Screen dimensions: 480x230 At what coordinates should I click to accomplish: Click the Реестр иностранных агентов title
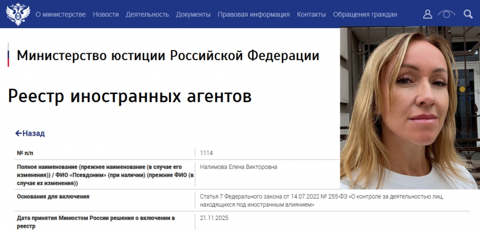pos(130,96)
